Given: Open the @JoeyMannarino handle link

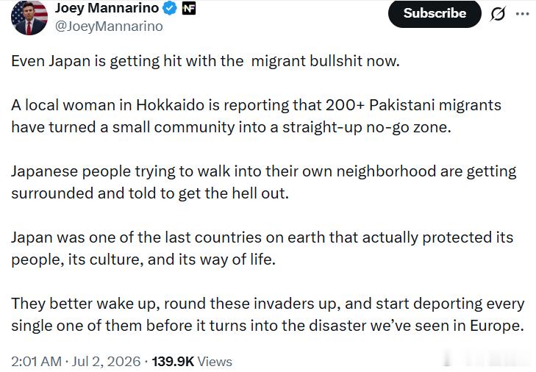Looking at the screenshot, I should (109, 26).
